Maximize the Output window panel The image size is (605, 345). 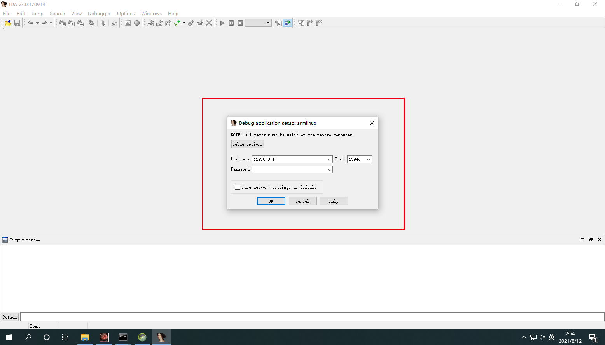coord(582,240)
